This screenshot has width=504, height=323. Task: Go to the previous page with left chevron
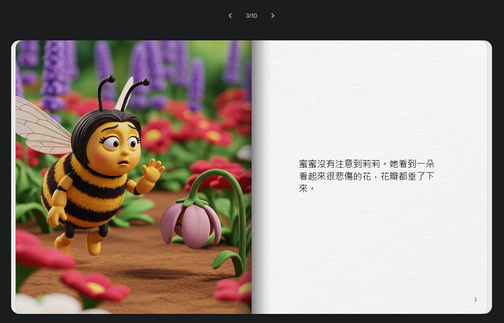click(x=230, y=16)
